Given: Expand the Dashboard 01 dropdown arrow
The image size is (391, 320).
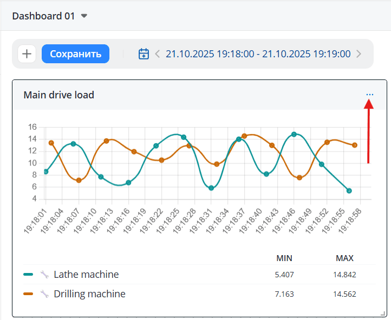Looking at the screenshot, I should [x=84, y=16].
